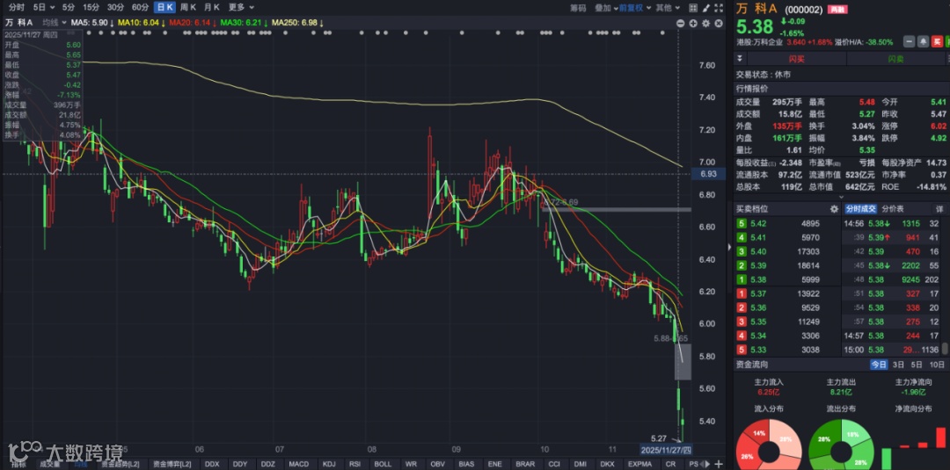Viewport: 950px width, 470px height.
Task: Select the 分时成交 tab
Action: [x=861, y=209]
